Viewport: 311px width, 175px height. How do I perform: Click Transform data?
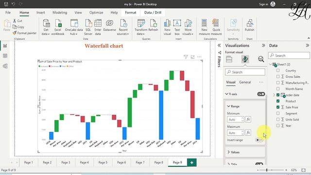click(x=141, y=27)
